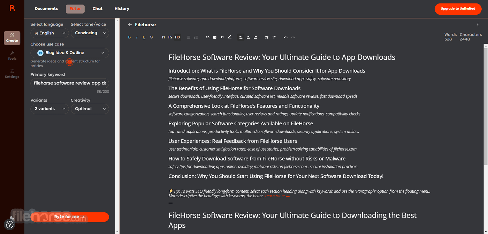Click heading 'A Comprehensive Look at FileHorse's Features and Functionality'
The height and width of the screenshot is (234, 488).
(244, 106)
